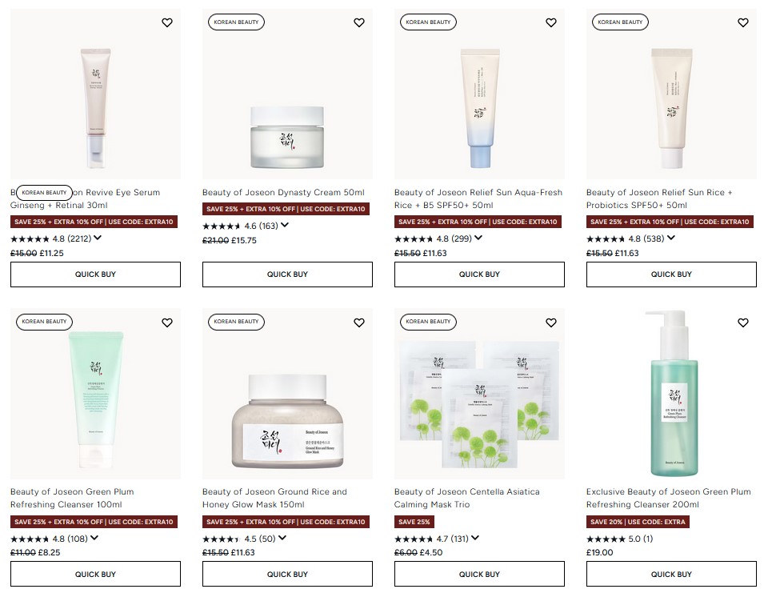Open the Ground Rice and Honey Glow Mask thumbnail
764x593 pixels.
287,392
